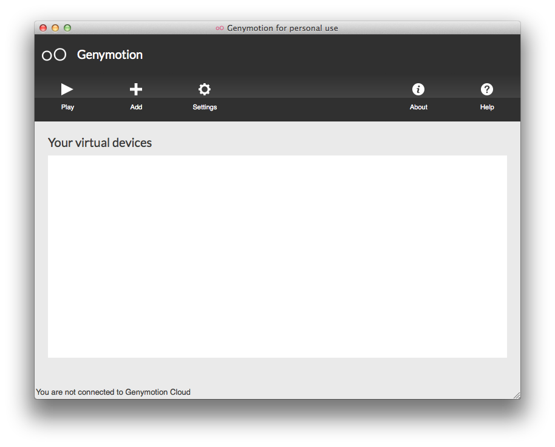Click inside the empty virtual devices list

click(x=277, y=256)
